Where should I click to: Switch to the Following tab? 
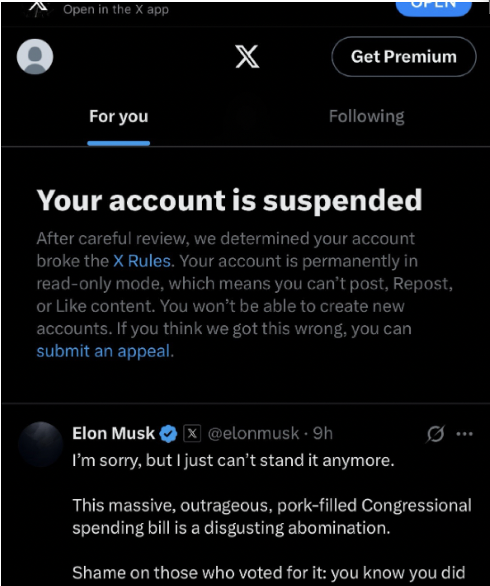(x=366, y=116)
